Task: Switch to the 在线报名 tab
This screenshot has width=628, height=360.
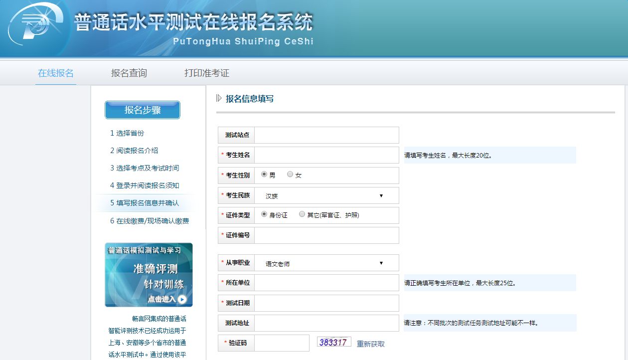Action: click(56, 73)
